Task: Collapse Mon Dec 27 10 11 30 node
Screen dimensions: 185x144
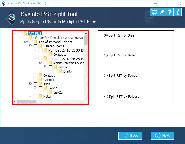Action: click(35, 50)
